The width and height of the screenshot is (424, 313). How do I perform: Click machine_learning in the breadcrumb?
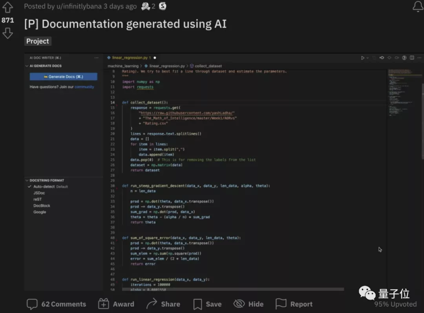pyautogui.click(x=123, y=66)
